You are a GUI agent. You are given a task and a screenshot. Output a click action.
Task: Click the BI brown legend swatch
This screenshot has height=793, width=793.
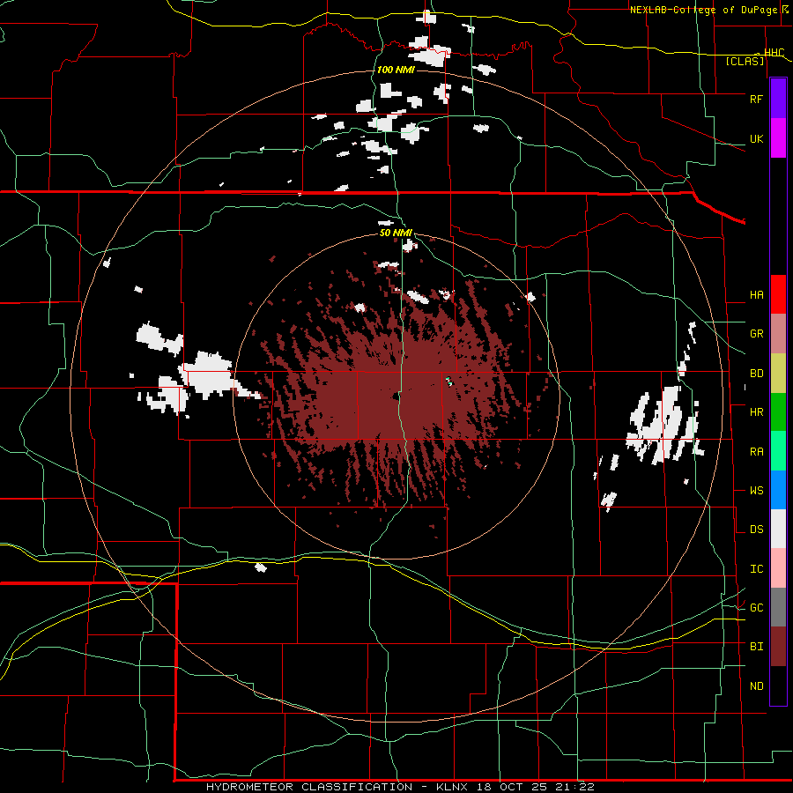point(778,647)
